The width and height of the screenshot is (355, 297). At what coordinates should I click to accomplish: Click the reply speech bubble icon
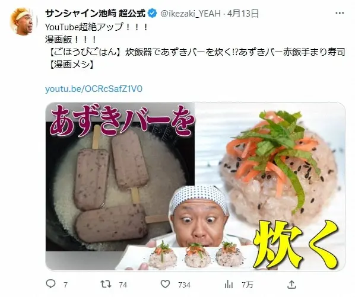click(x=50, y=284)
